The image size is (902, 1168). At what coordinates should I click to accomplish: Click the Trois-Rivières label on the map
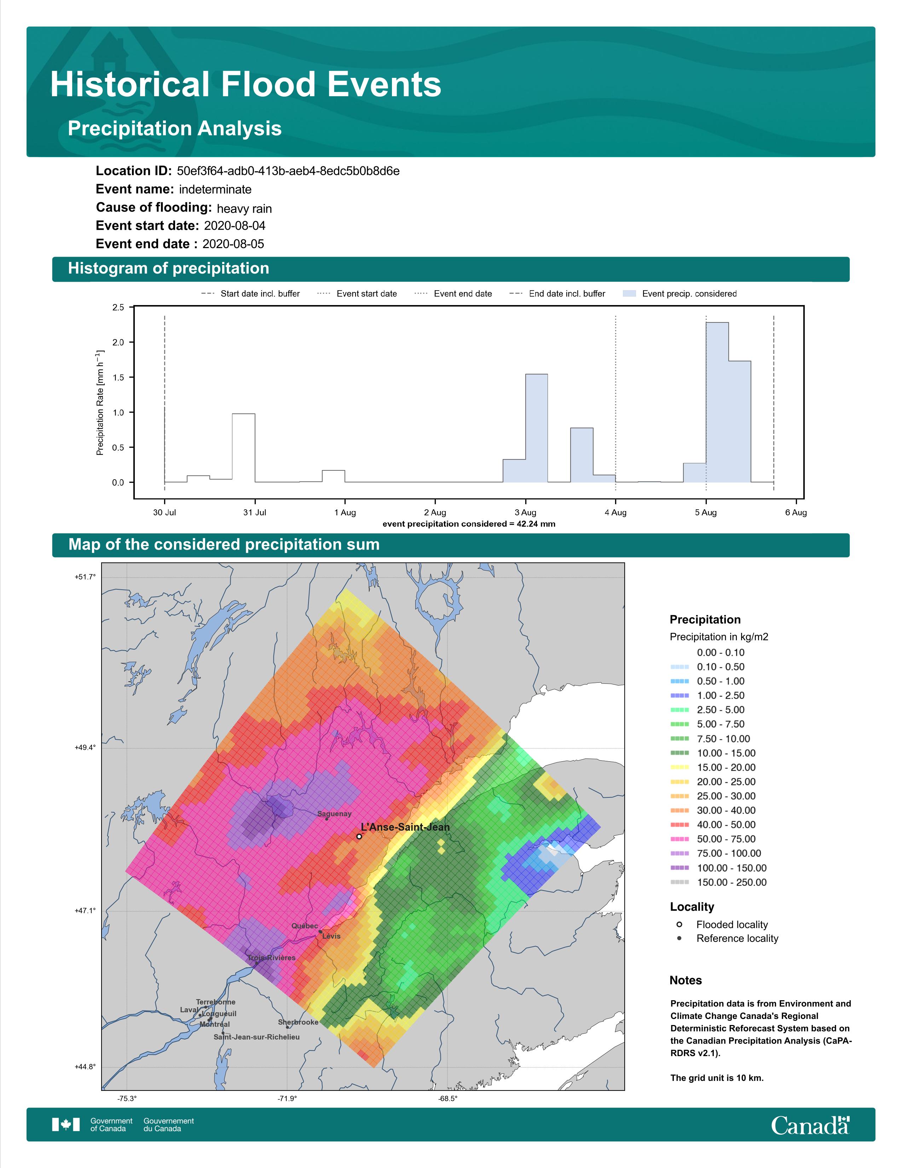(x=271, y=957)
